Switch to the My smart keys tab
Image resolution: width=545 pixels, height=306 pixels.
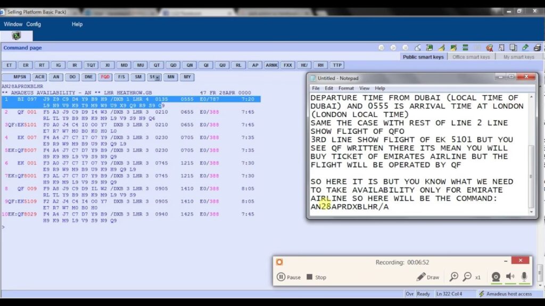click(x=518, y=57)
